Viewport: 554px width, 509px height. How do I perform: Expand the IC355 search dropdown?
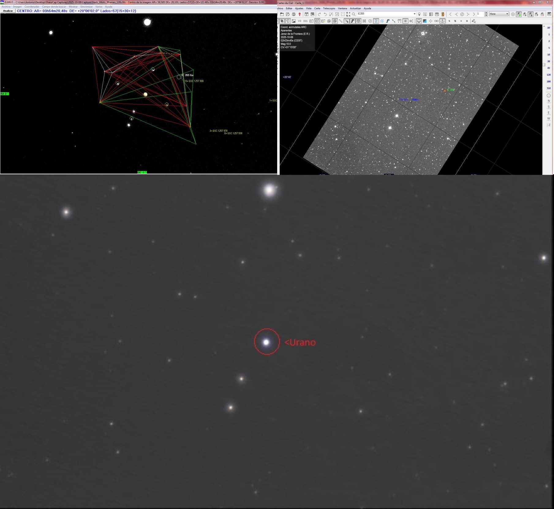pos(414,14)
